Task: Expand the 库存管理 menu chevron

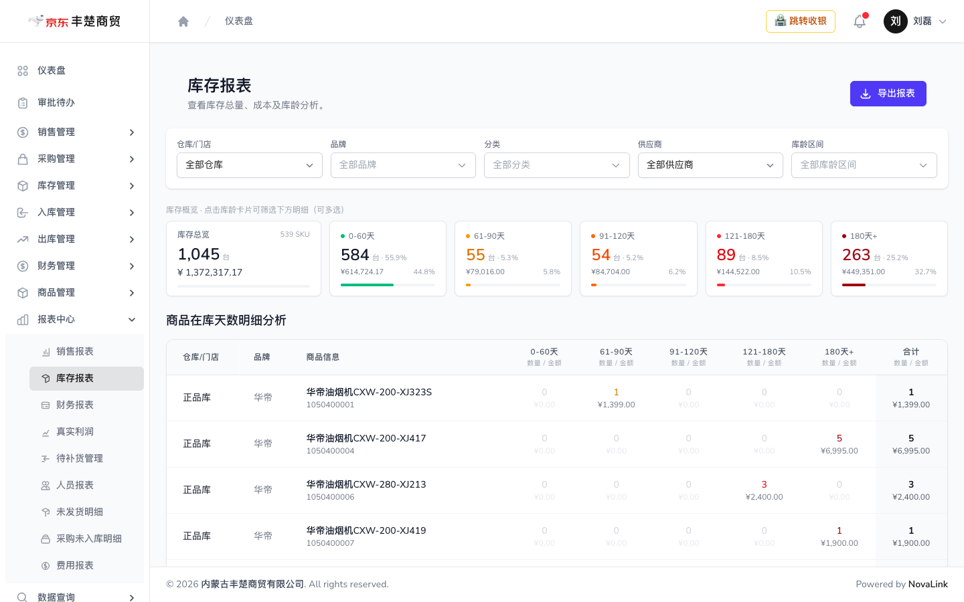Action: [x=132, y=186]
